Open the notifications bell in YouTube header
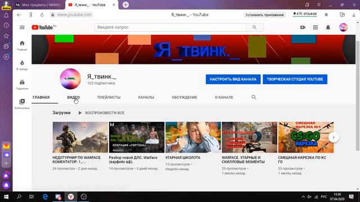The width and height of the screenshot is (360, 202). pos(328,27)
